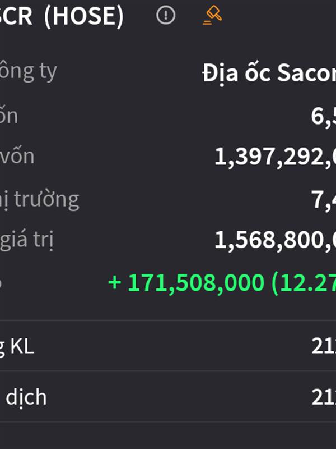Click the green (12.27 percentage figure
This screenshot has width=336, height=449.
click(x=304, y=283)
